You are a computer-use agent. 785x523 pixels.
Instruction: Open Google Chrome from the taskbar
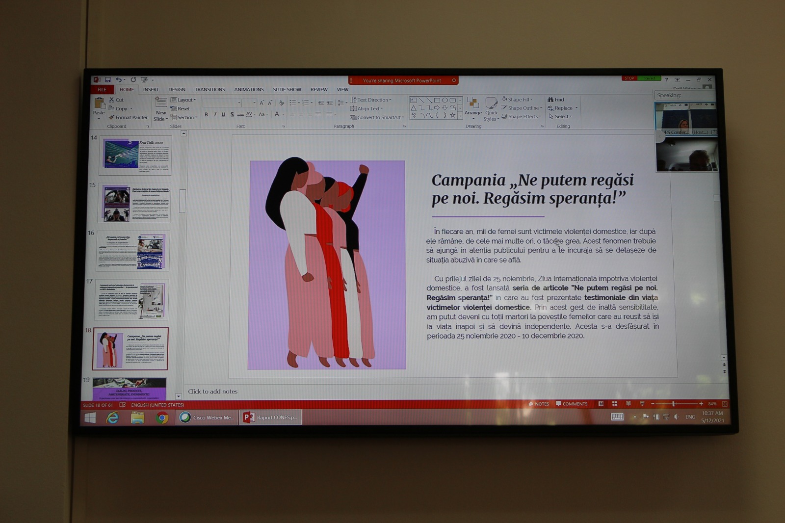coord(162,418)
